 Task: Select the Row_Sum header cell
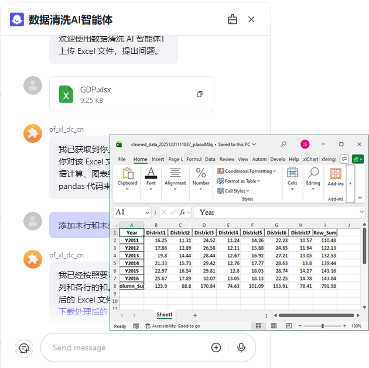click(x=325, y=233)
